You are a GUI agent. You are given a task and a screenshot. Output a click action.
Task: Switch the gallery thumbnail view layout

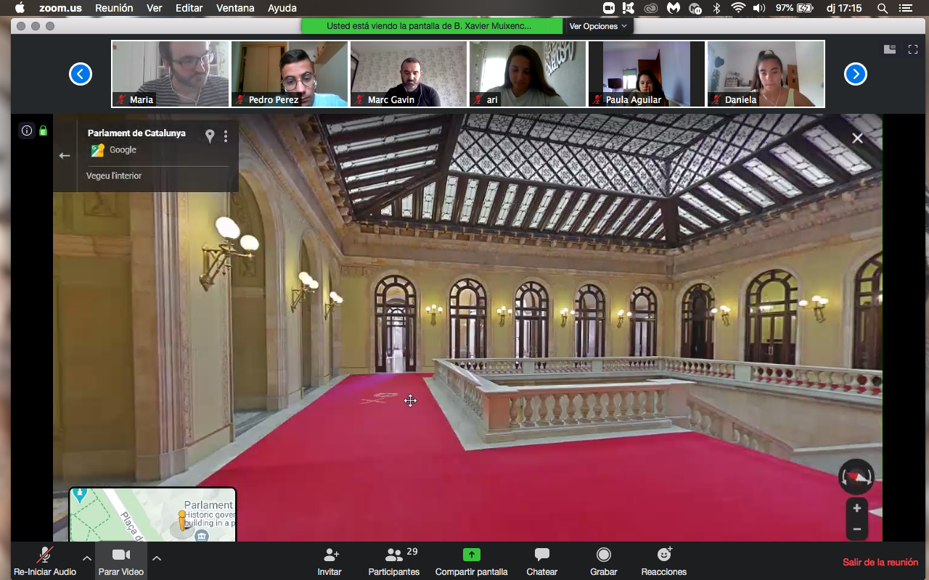click(890, 49)
